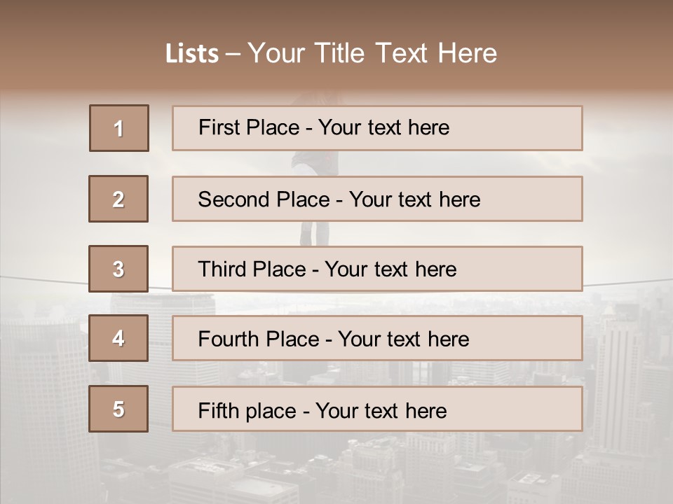Select the First Place text box

point(377,128)
